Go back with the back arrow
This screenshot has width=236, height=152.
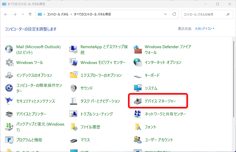tap(6, 14)
